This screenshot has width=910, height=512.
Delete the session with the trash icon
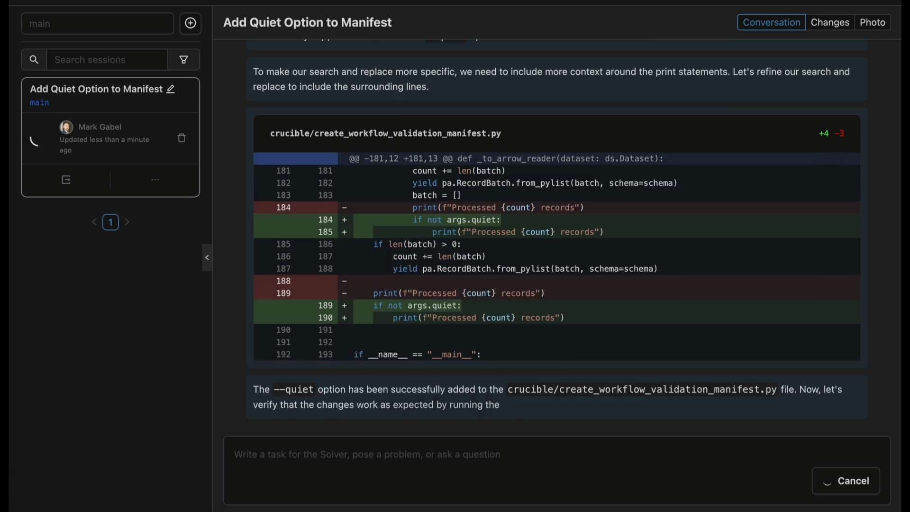click(182, 138)
